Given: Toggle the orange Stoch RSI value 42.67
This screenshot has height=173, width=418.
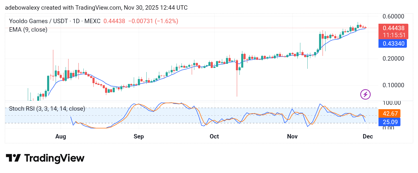Looking at the screenshot, I should click(390, 114).
